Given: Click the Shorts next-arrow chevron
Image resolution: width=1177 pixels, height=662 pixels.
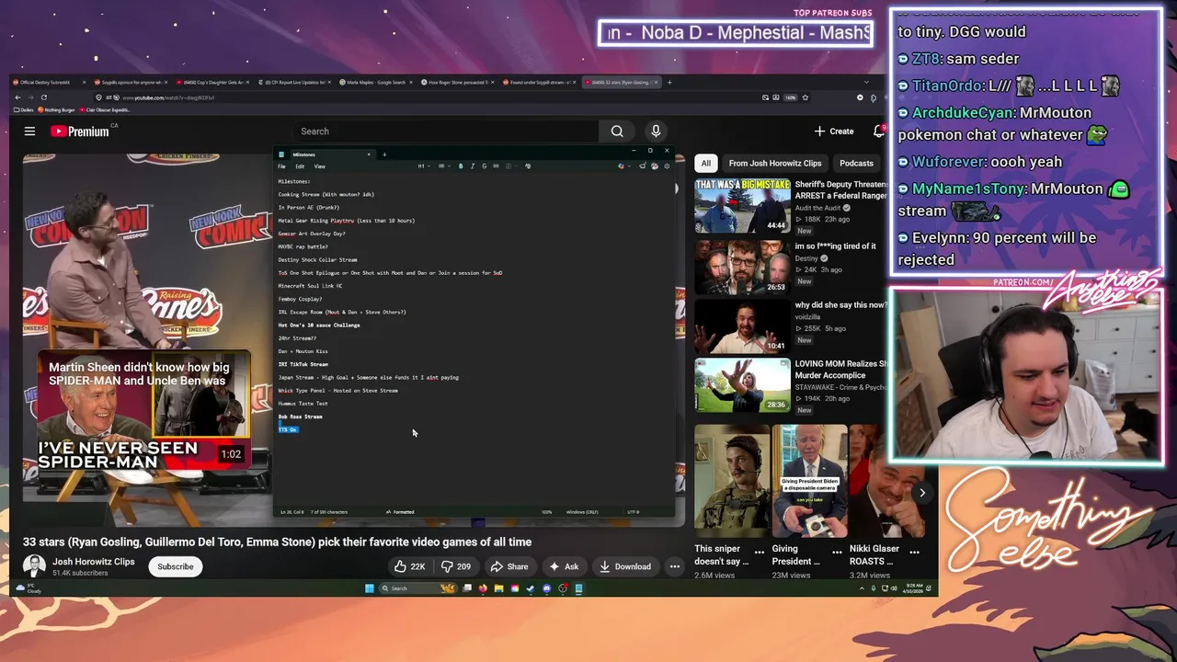Looking at the screenshot, I should coord(922,493).
